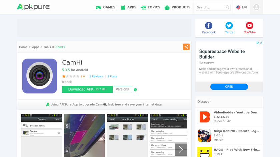Screen dimensions: 280x157
Task: Open HAGO - Play With New Friends link
Action: pyautogui.click(x=237, y=150)
